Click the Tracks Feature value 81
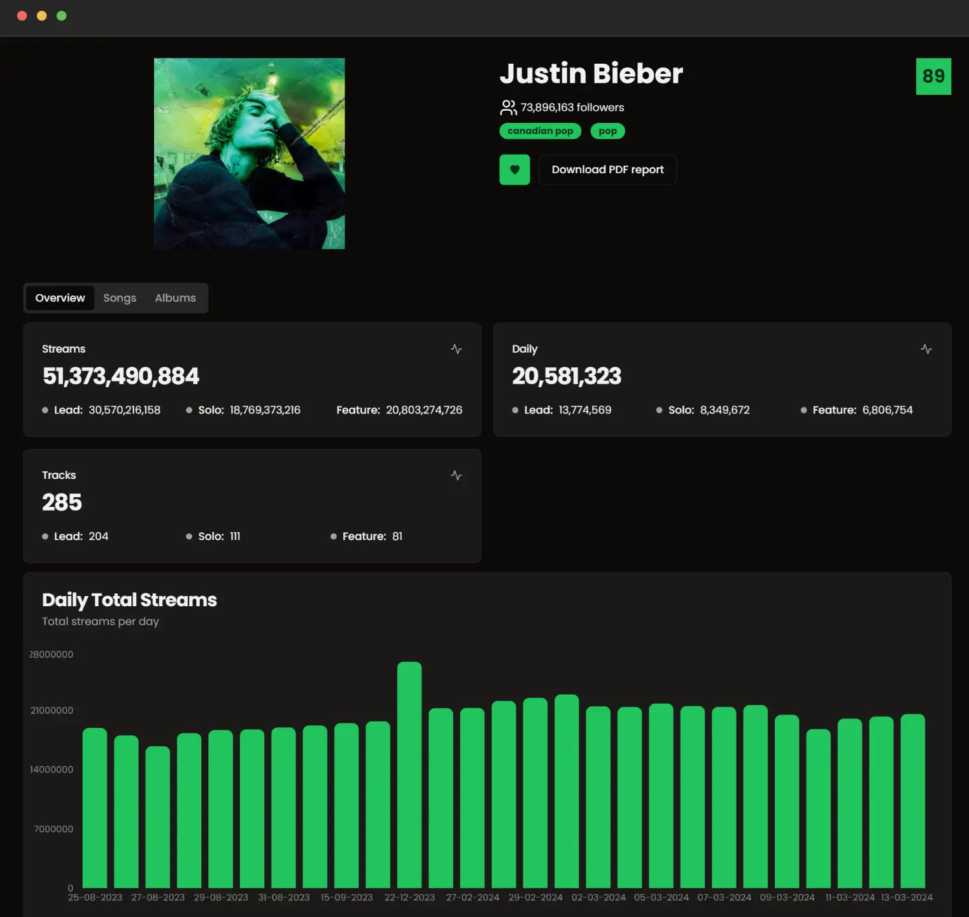This screenshot has height=917, width=969. coord(397,536)
